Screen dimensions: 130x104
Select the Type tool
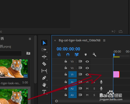pos(44,92)
